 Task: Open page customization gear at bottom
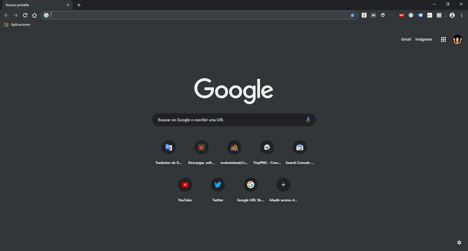click(459, 243)
